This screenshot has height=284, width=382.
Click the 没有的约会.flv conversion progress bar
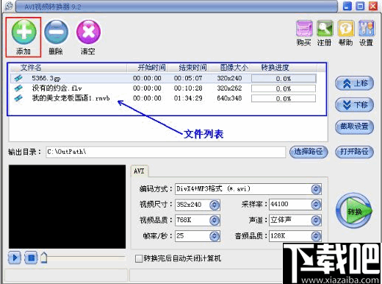(x=284, y=88)
